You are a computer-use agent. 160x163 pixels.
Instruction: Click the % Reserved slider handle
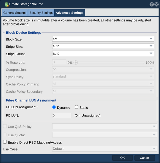76,63
